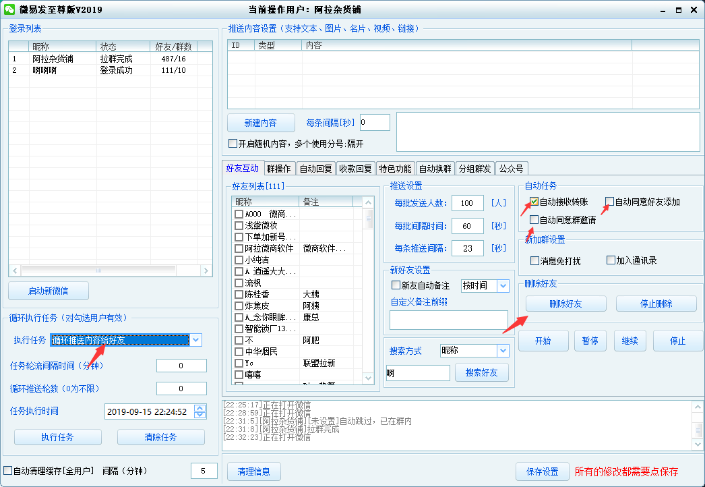
Task: Uncheck 自动接收转账 option
Action: click(x=534, y=202)
